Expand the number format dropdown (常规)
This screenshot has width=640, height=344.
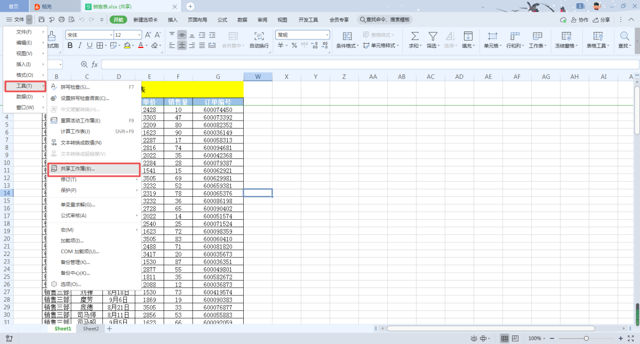(327, 35)
